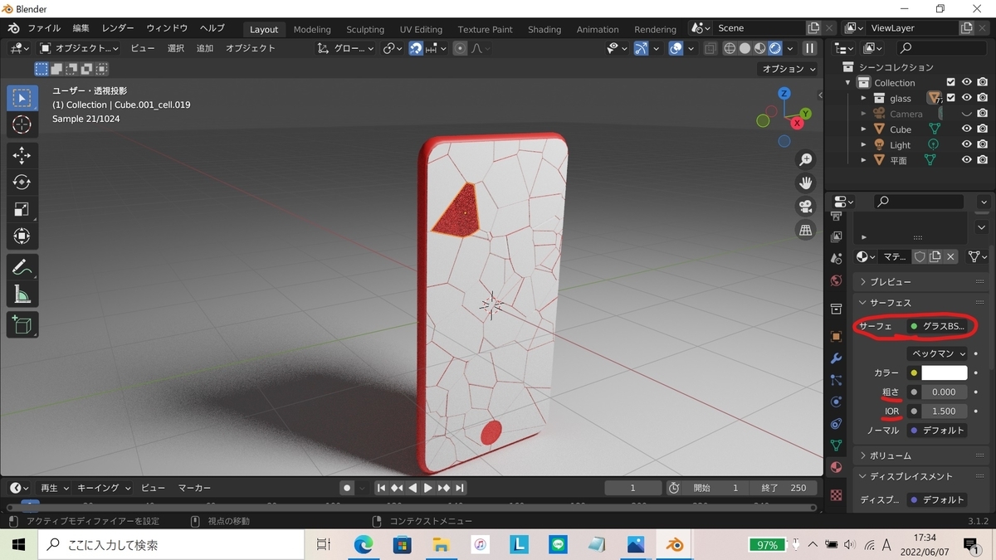Uncheck glass collection checkbox
The image size is (996, 560).
tap(951, 98)
